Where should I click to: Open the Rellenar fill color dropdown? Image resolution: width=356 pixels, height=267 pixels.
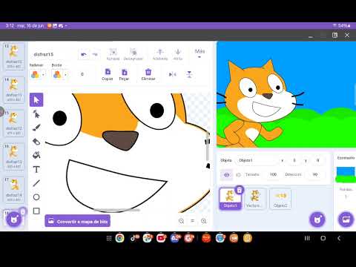[43, 74]
